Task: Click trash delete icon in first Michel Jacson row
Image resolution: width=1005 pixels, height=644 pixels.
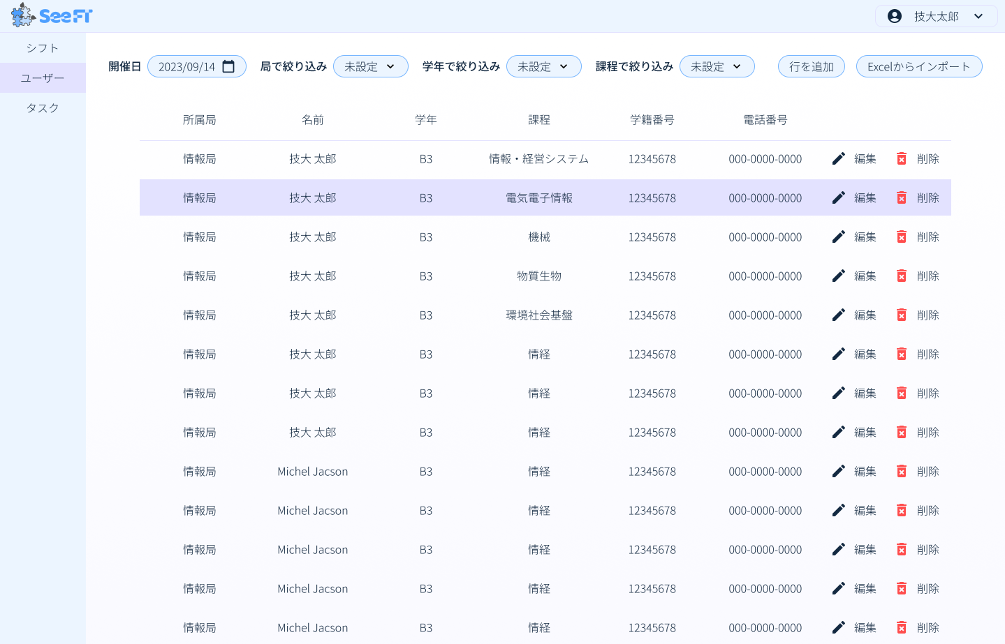Action: coord(901,472)
